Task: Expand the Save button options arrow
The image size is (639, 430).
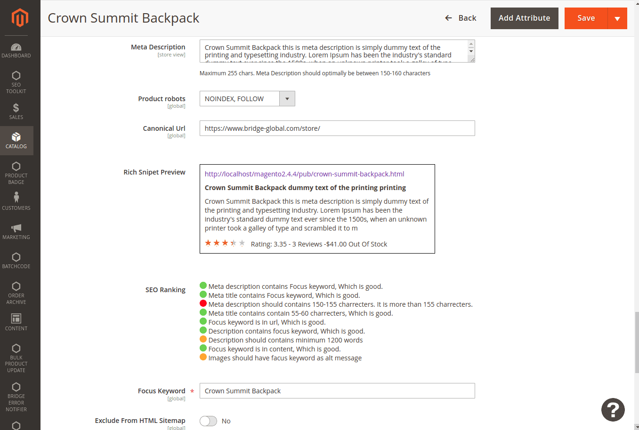Action: [x=617, y=18]
